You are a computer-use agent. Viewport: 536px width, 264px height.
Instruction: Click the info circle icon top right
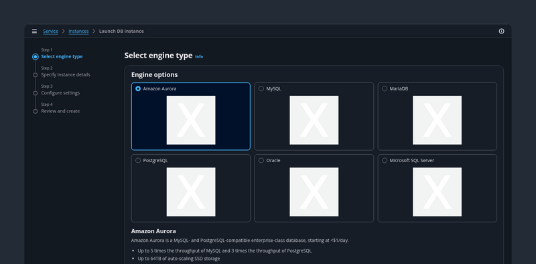pos(501,31)
